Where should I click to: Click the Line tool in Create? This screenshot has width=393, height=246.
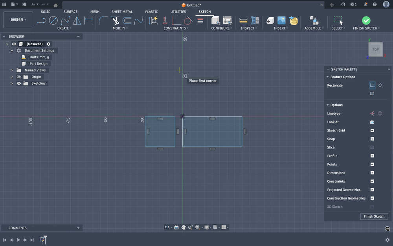[42, 20]
